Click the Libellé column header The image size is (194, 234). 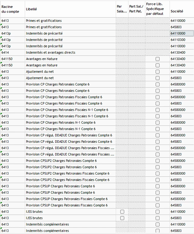pos(70,9)
